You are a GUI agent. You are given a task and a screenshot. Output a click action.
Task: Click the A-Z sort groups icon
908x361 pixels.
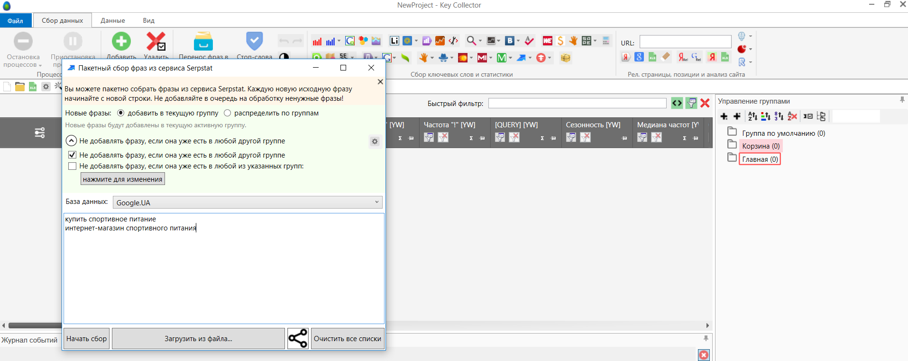(x=752, y=116)
